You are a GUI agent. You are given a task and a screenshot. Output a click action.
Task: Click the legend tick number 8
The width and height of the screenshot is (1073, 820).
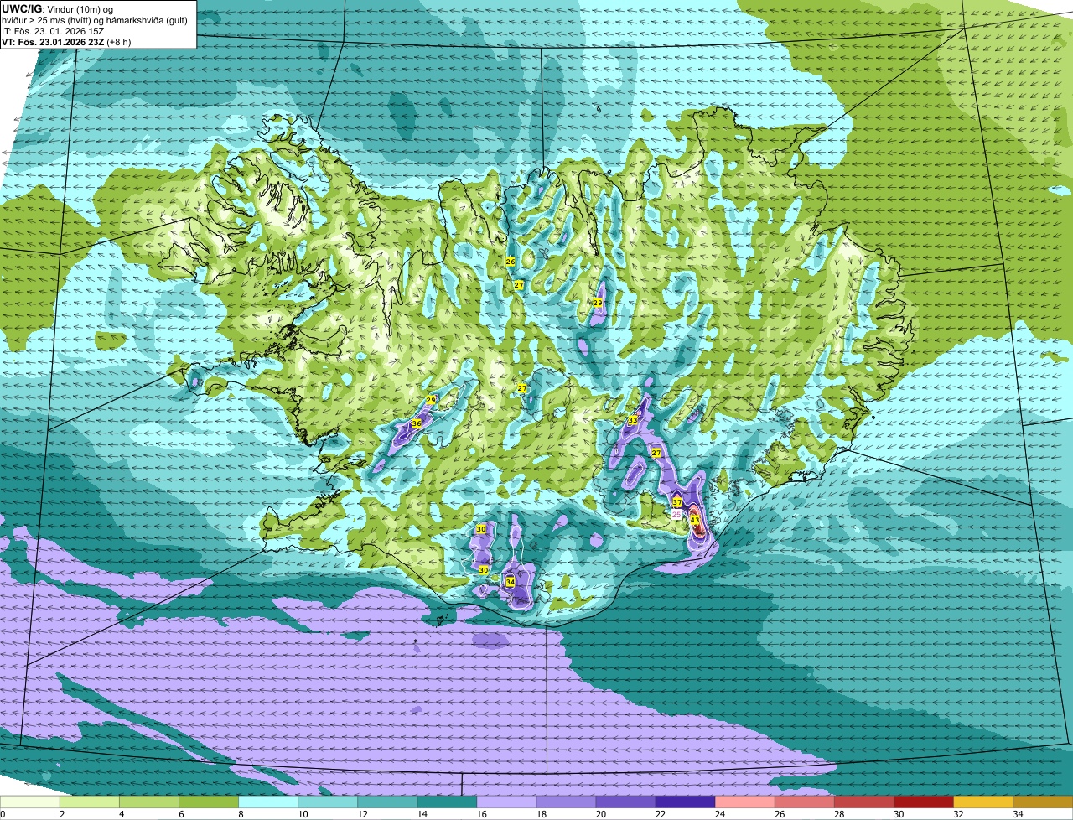[240, 814]
